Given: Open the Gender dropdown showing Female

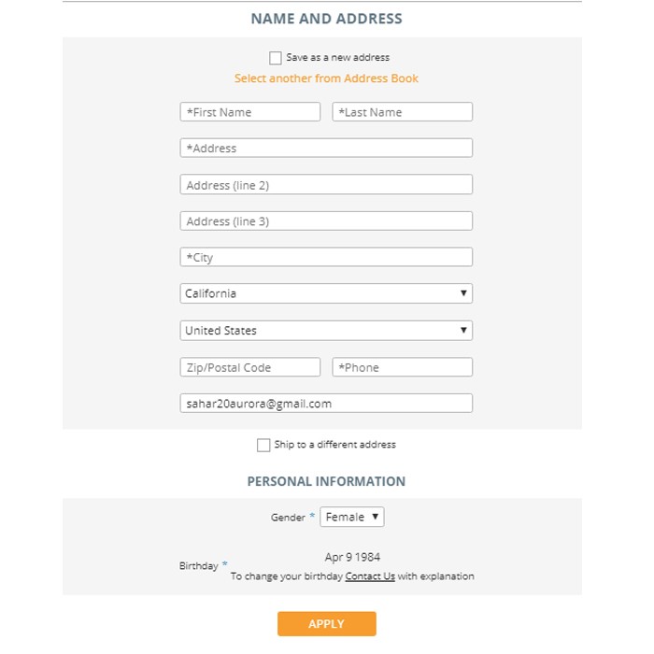Looking at the screenshot, I should pos(351,517).
